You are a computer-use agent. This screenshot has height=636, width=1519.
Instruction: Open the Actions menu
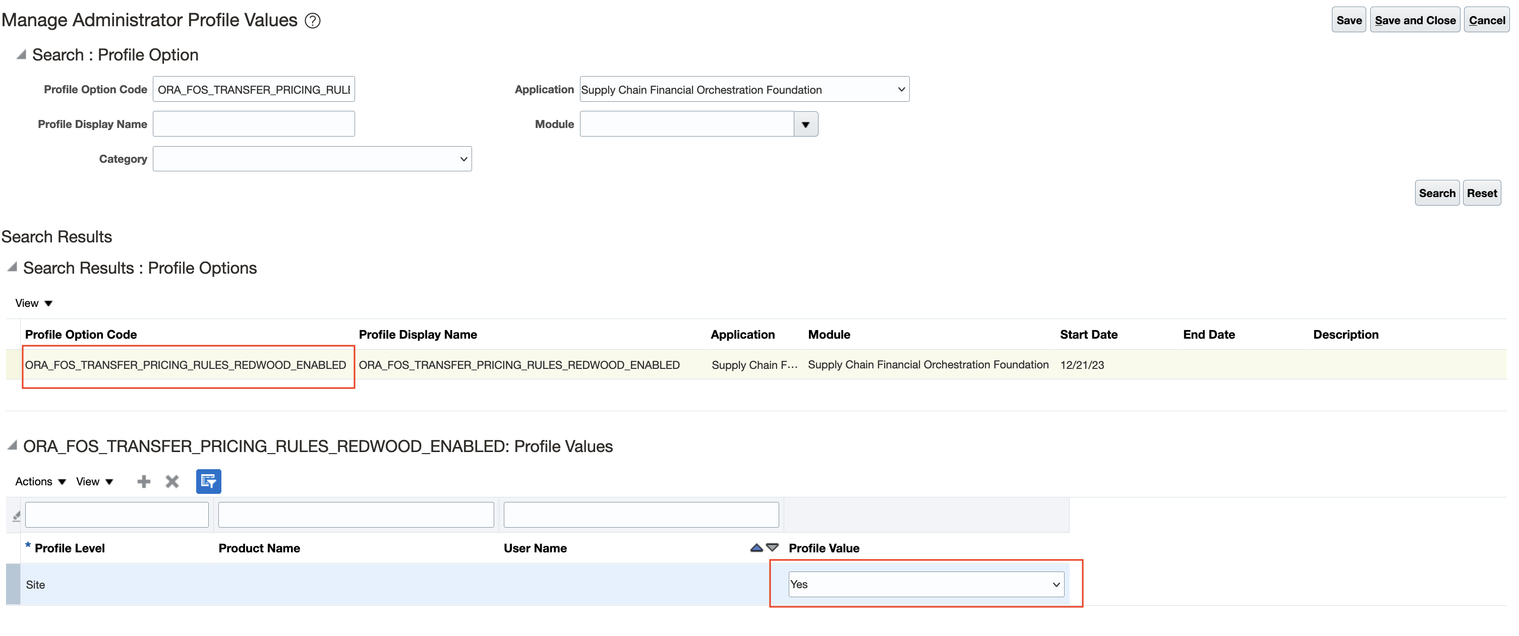point(40,482)
